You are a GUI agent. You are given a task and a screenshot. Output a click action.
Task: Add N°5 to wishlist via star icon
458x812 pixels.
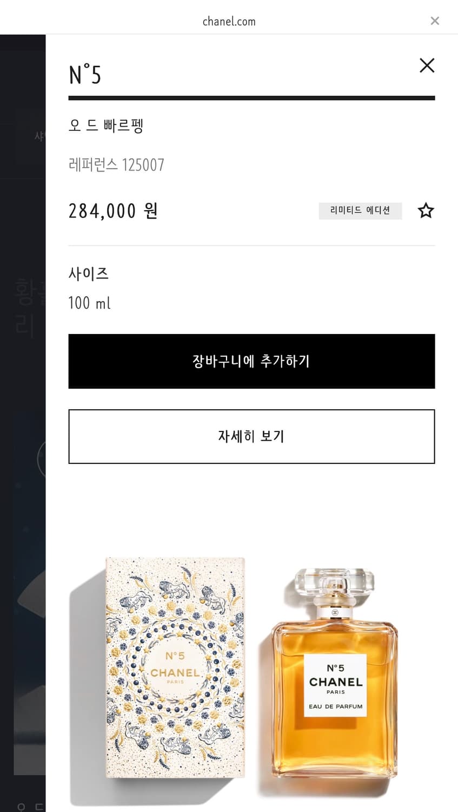(x=426, y=211)
